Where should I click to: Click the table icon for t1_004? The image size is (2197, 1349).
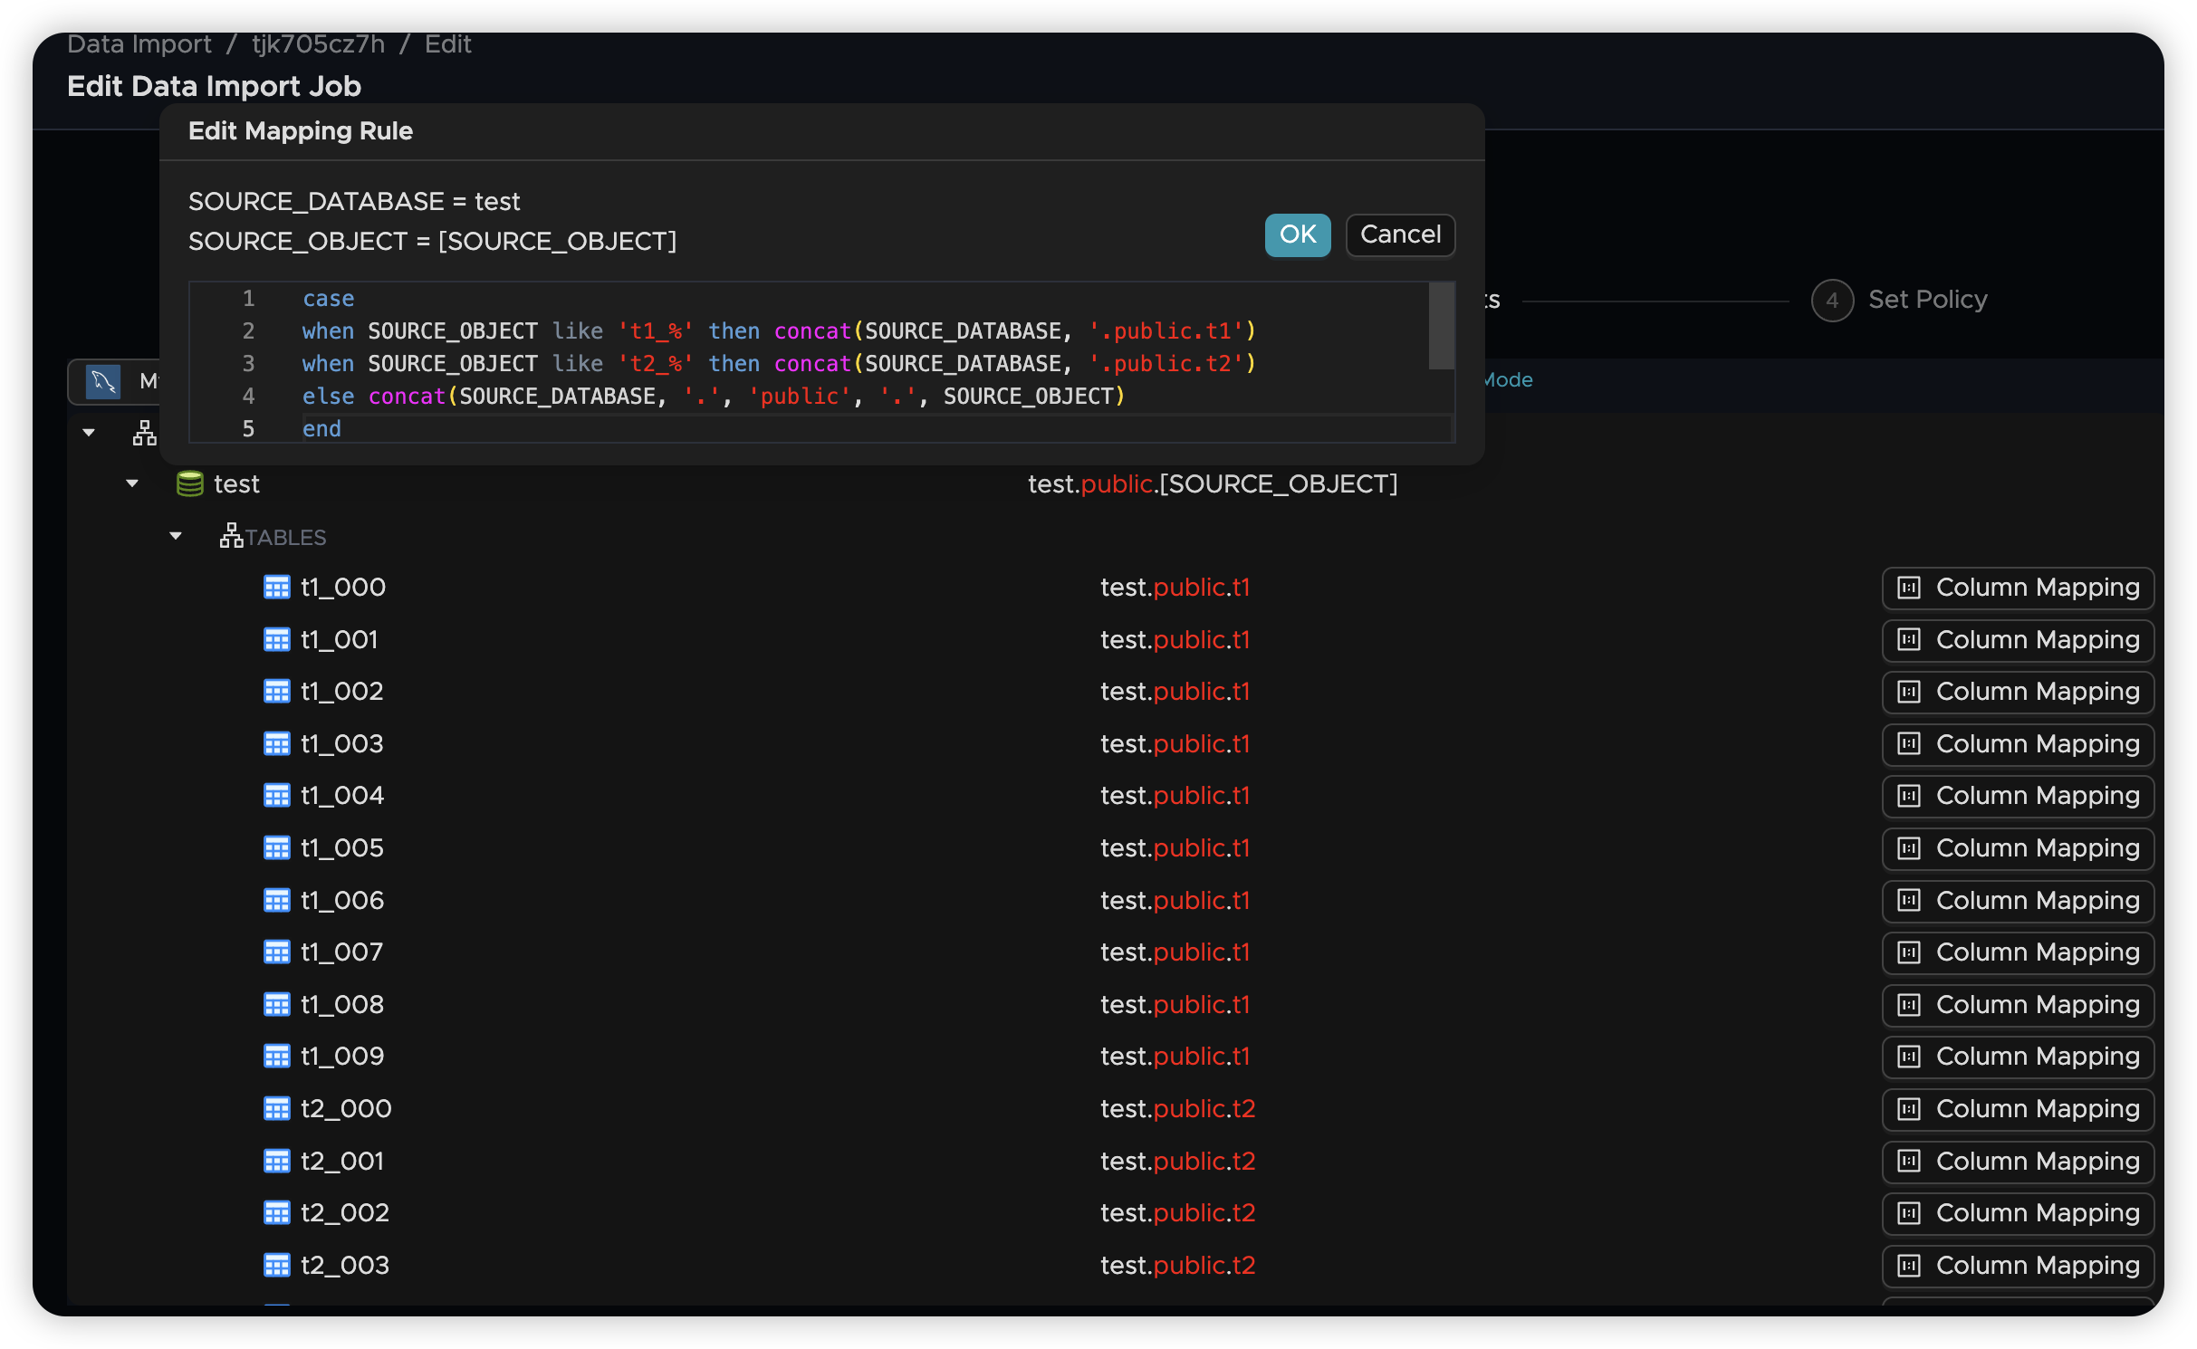click(276, 796)
